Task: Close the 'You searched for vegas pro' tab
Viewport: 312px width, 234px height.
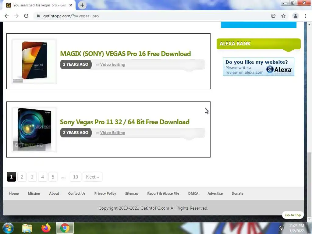Action: pyautogui.click(x=71, y=5)
